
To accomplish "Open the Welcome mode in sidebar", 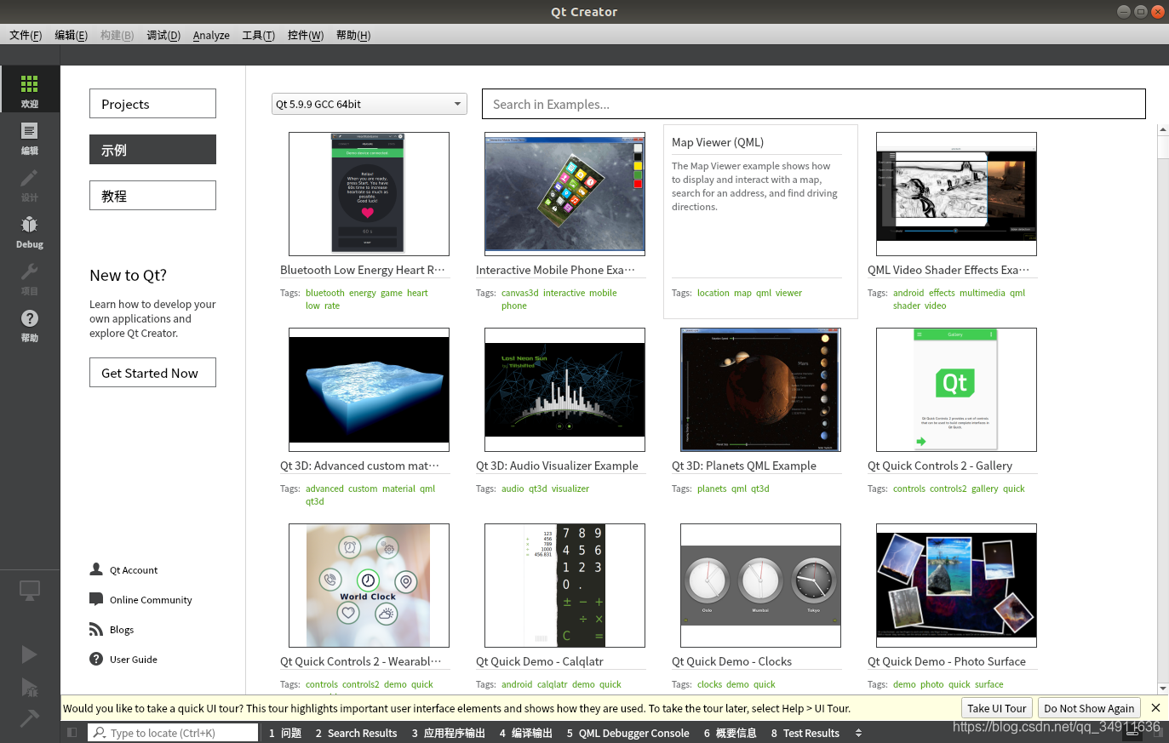I will click(x=30, y=89).
